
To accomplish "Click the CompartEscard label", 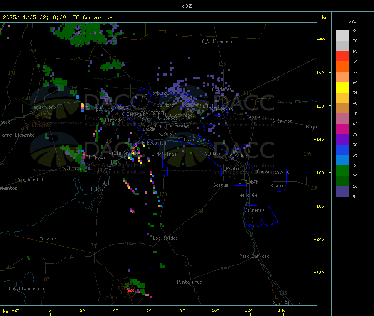I will tap(273, 171).
